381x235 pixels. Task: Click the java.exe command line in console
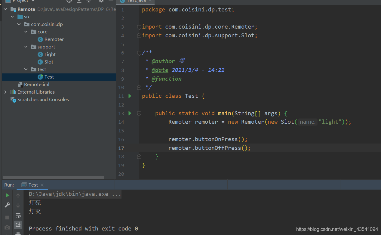(75, 194)
